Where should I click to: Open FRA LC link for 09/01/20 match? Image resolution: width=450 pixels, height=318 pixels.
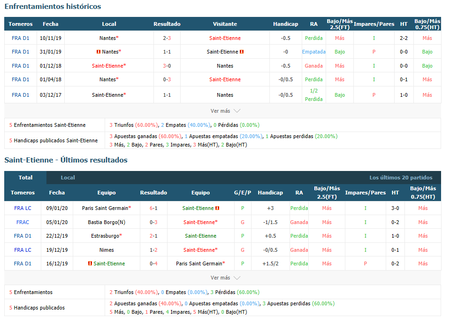tap(23, 208)
